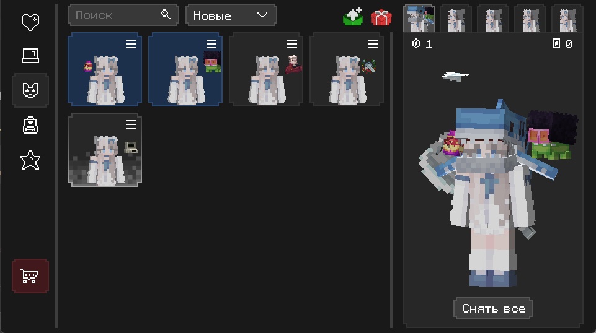Open the red gift box icon

[x=381, y=17]
